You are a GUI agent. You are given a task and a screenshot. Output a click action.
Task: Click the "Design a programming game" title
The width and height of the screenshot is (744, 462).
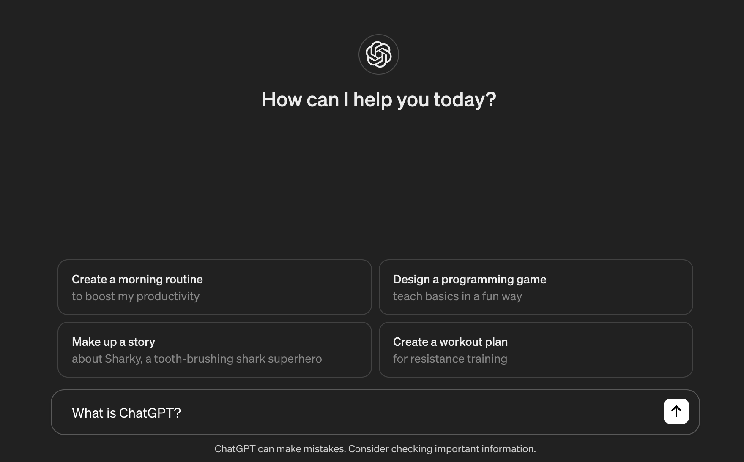click(x=469, y=280)
